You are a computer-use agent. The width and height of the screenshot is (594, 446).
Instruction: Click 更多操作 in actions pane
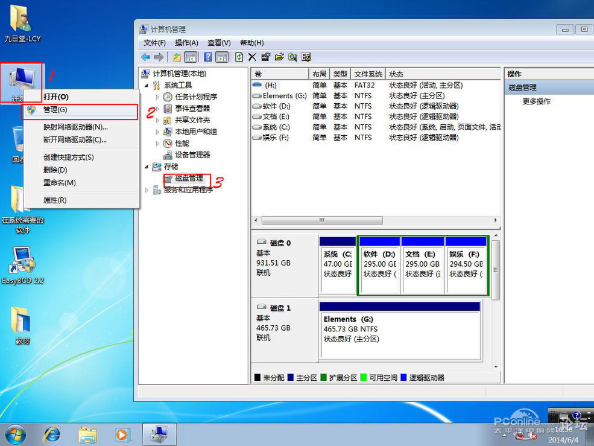point(537,101)
